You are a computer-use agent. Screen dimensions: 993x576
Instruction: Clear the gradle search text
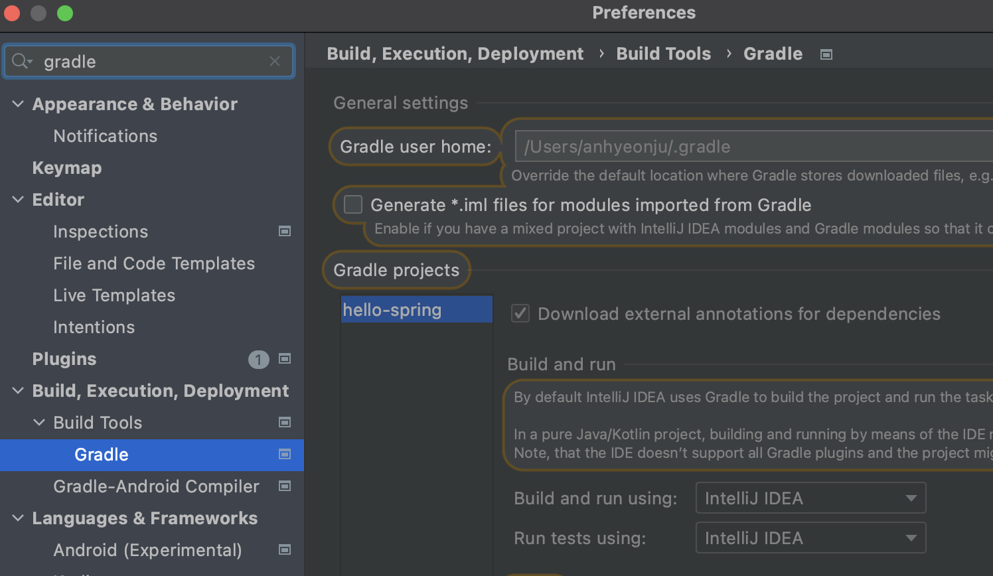pyautogui.click(x=275, y=62)
